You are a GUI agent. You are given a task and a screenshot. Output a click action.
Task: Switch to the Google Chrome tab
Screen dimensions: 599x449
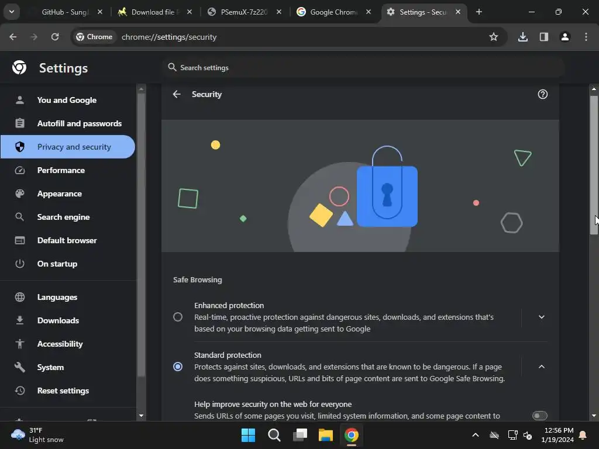point(333,12)
